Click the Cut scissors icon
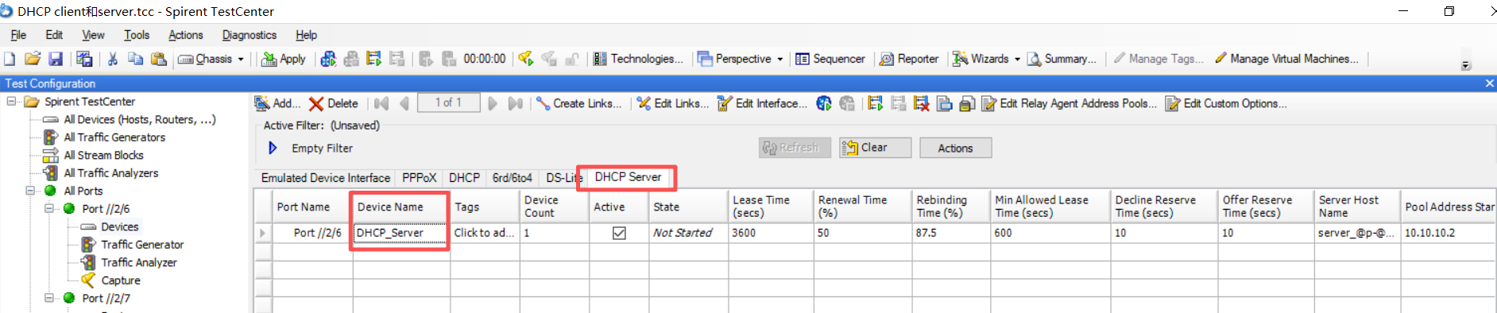The image size is (1497, 313). click(x=113, y=59)
